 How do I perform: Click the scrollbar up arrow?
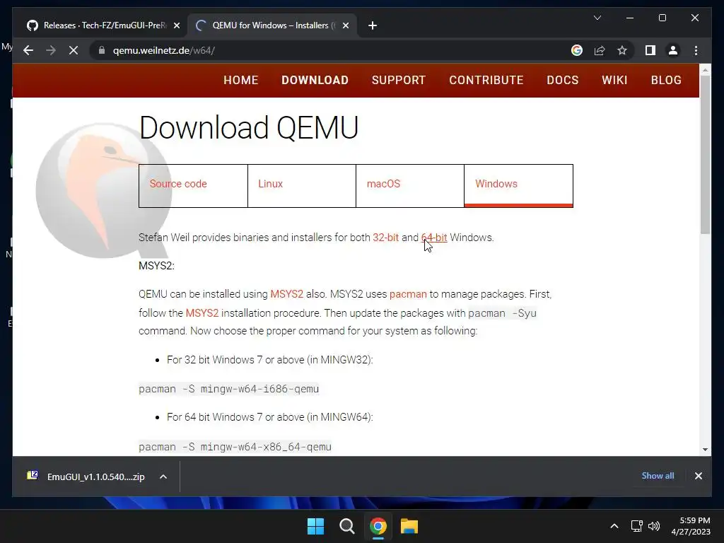coord(705,70)
